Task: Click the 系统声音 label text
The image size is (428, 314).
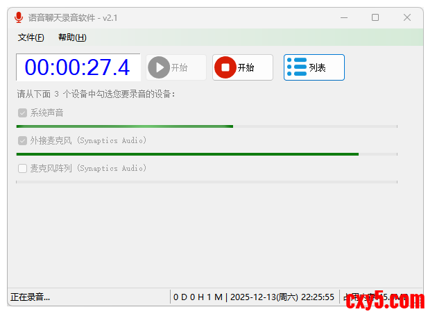Action: point(47,113)
